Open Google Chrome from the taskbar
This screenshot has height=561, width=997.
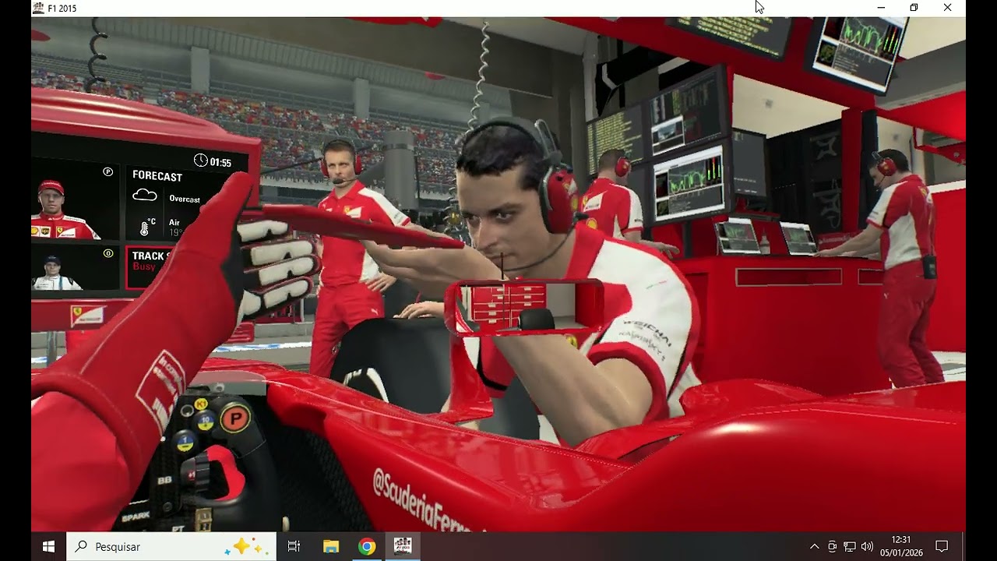tap(367, 547)
